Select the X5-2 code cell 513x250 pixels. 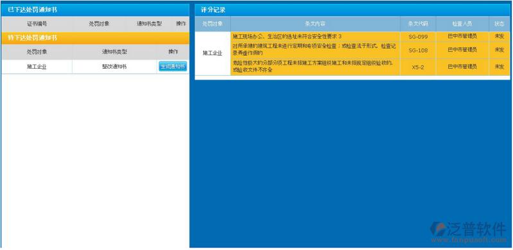pyautogui.click(x=418, y=67)
